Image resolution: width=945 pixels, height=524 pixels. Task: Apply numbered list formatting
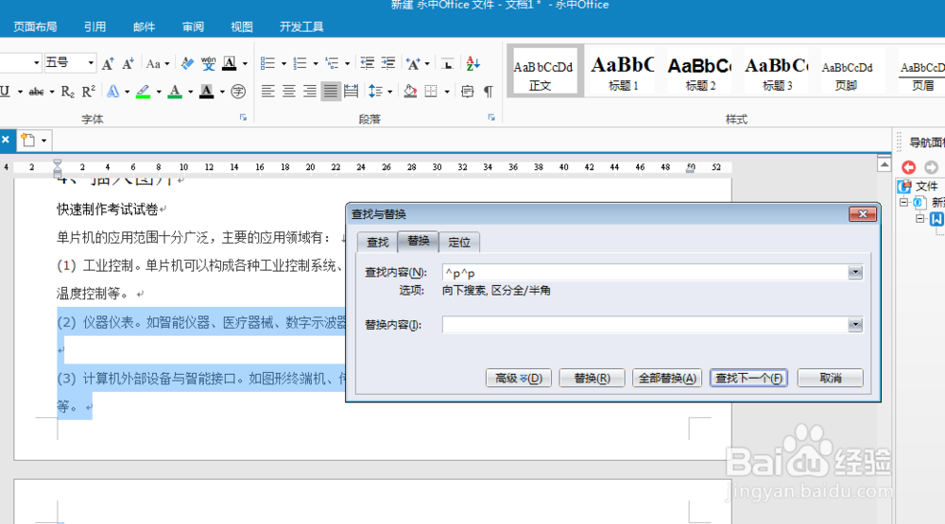[x=300, y=63]
